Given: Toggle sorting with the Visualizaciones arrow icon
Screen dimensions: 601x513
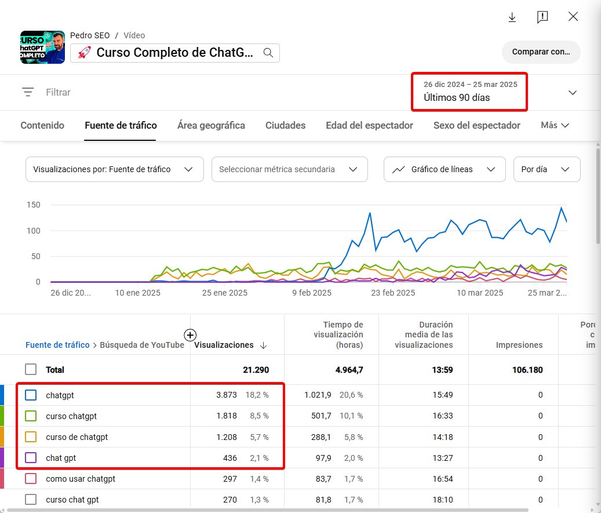Looking at the screenshot, I should click(264, 345).
